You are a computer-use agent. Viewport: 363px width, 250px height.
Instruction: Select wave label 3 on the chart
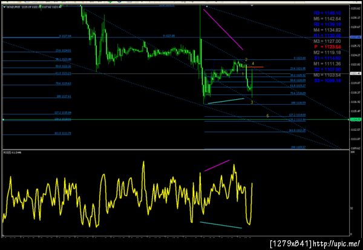pos(252,102)
